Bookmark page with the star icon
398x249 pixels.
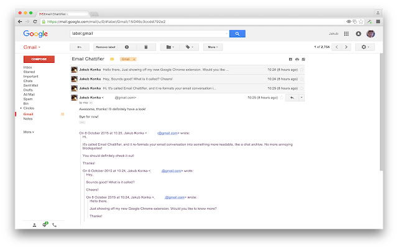point(361,22)
